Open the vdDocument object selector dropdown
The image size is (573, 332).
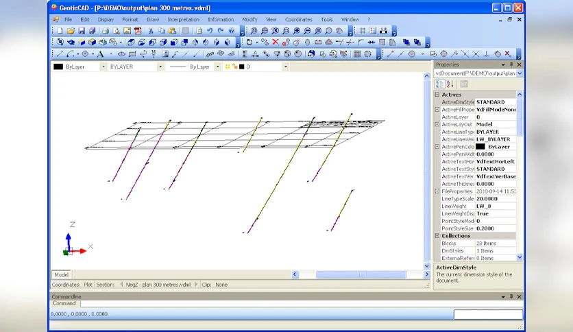coord(520,73)
